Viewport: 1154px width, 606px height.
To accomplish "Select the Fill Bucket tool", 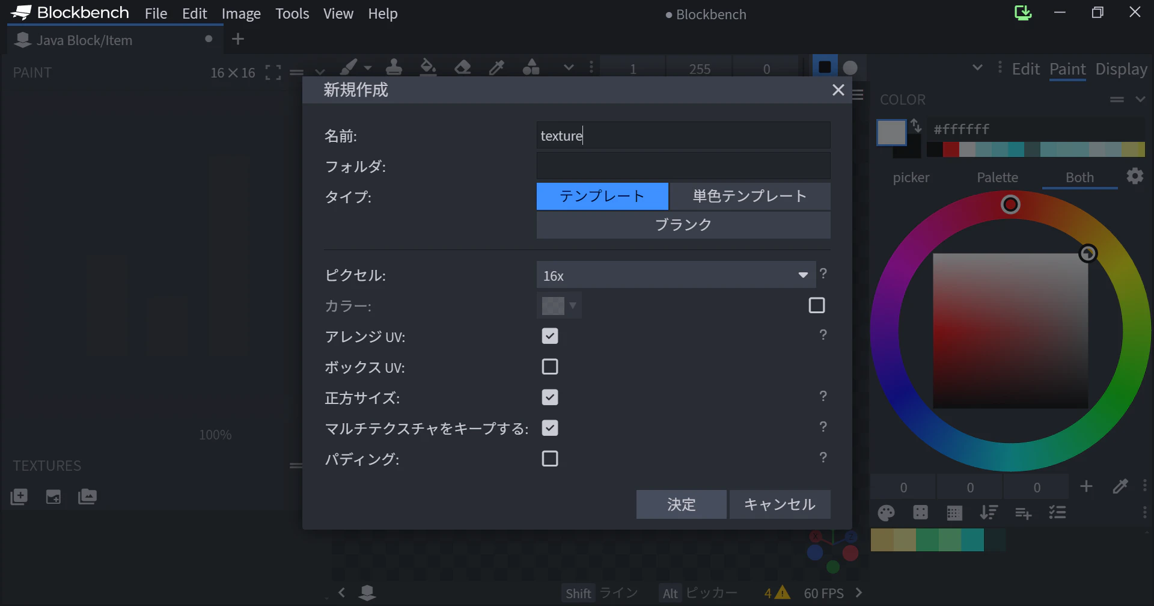I will coord(428,67).
